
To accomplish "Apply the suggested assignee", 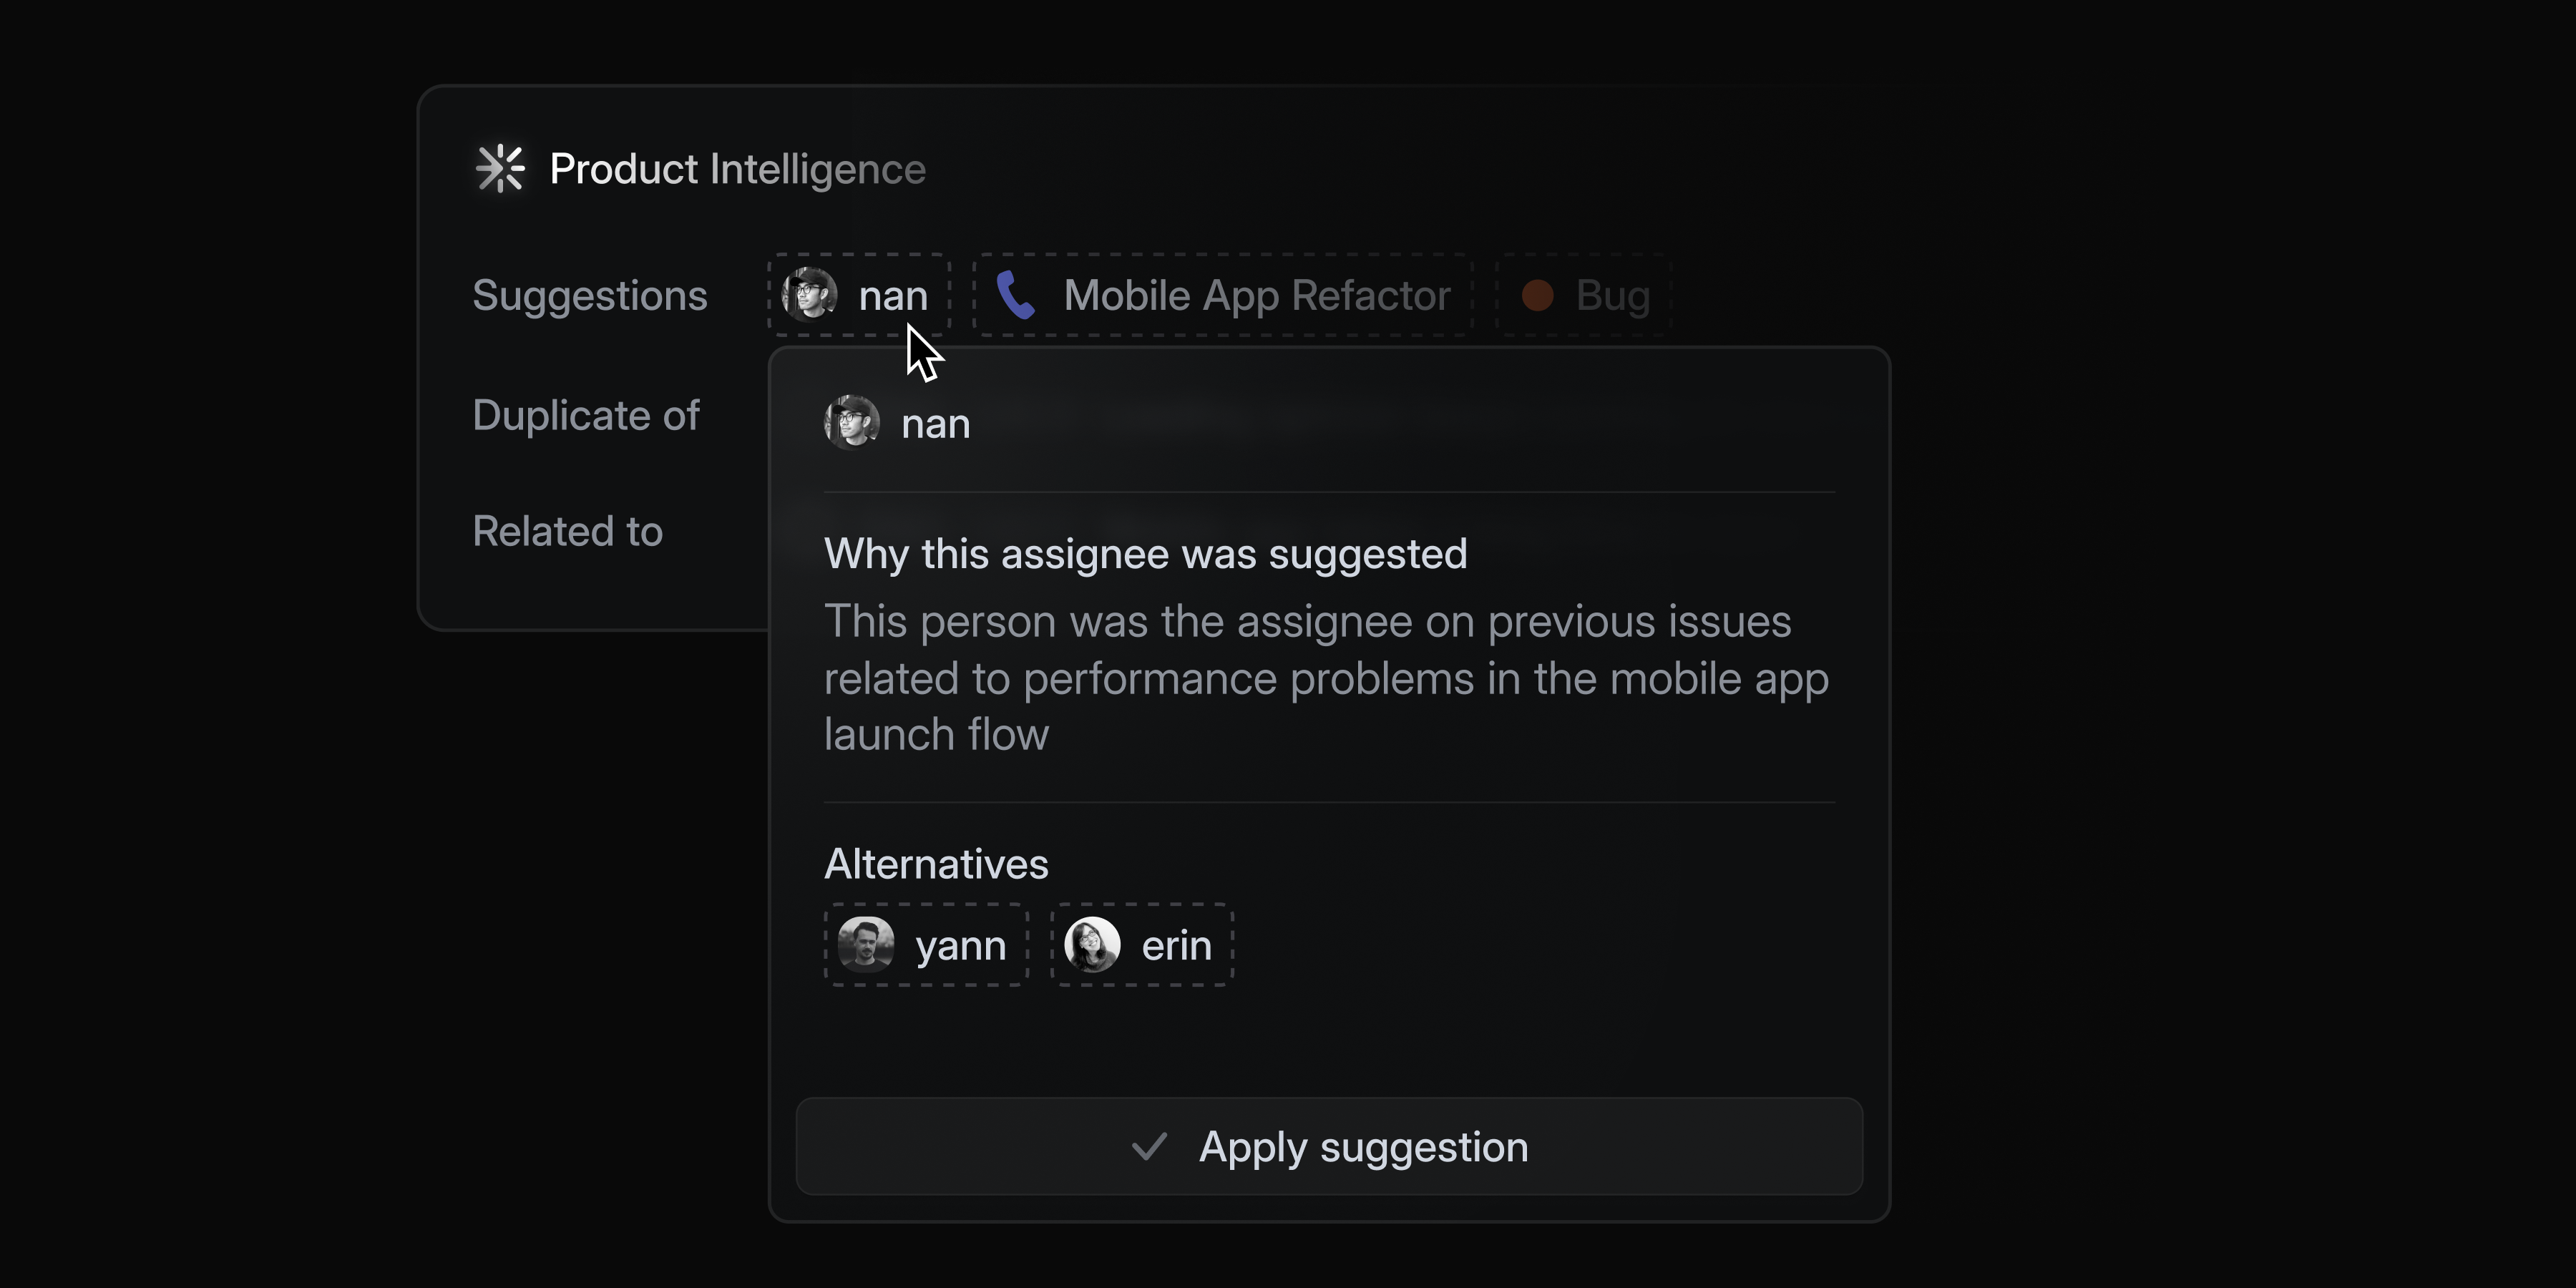I will 1330,1147.
